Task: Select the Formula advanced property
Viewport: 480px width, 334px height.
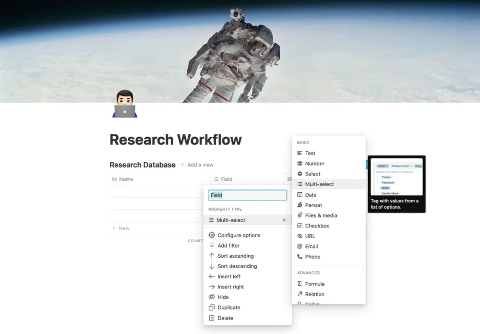Action: pyautogui.click(x=329, y=284)
